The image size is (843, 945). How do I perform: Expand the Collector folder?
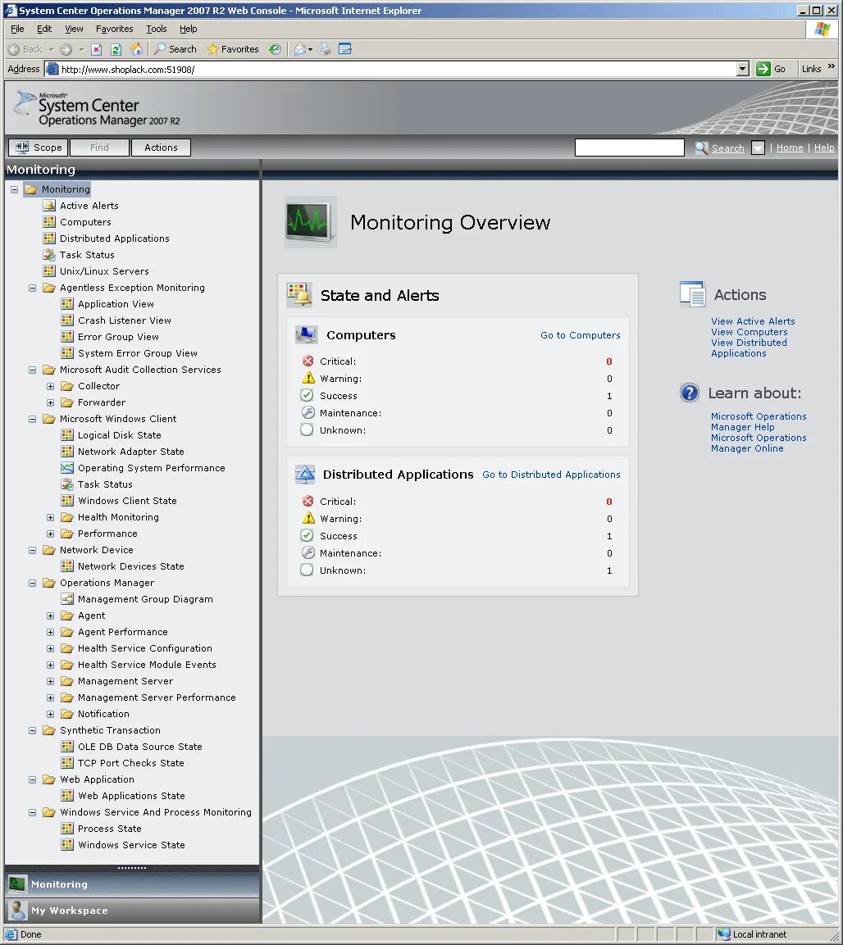pos(51,386)
